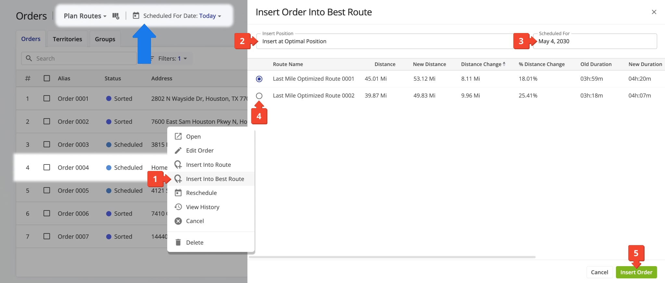Check the box for Order 0007
This screenshot has height=283, width=665.
(47, 236)
